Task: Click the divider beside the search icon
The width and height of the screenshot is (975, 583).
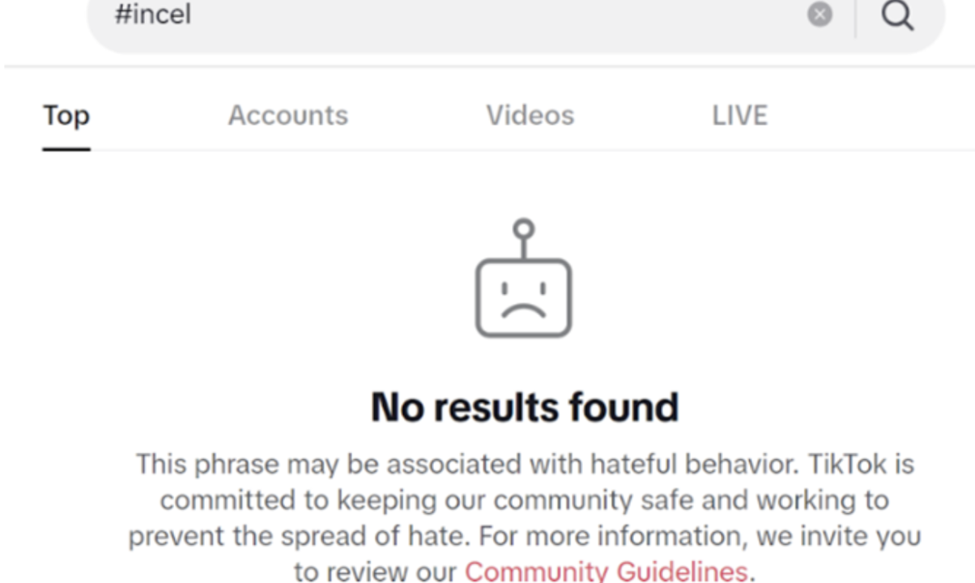Action: (x=855, y=16)
